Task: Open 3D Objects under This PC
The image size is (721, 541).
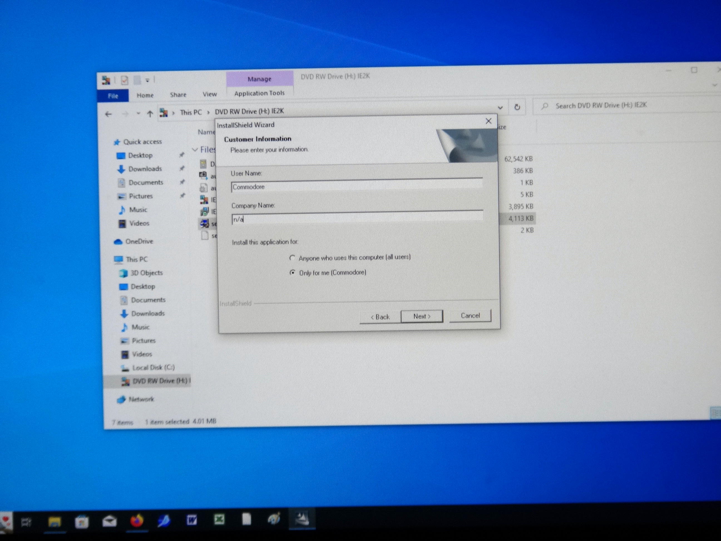Action: point(146,273)
